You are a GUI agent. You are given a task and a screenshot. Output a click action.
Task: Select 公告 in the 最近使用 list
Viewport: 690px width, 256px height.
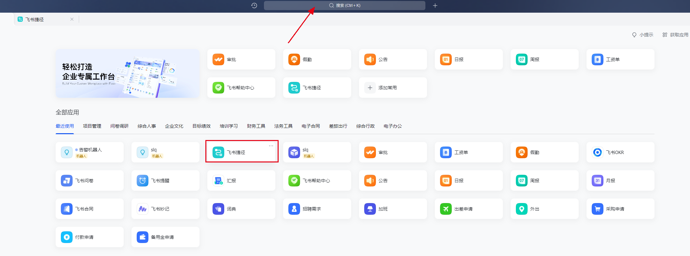click(393, 181)
